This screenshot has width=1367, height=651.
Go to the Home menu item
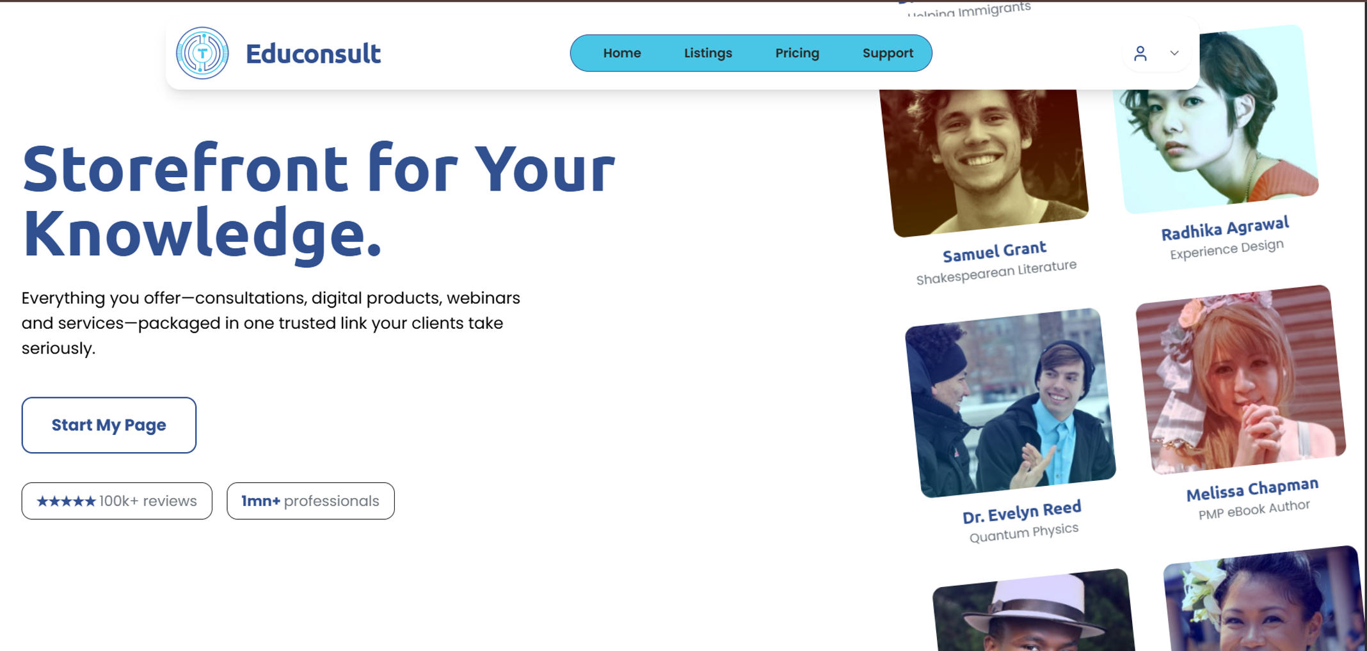click(x=621, y=53)
